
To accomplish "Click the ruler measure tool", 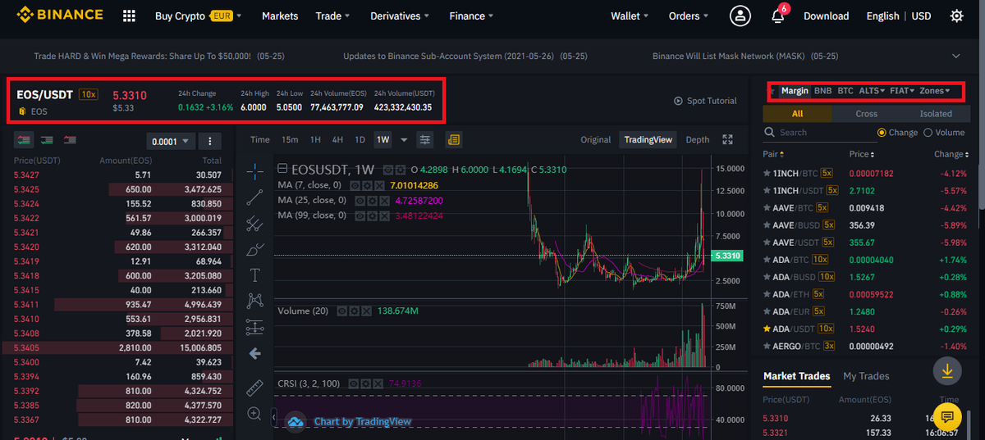I will tap(255, 386).
